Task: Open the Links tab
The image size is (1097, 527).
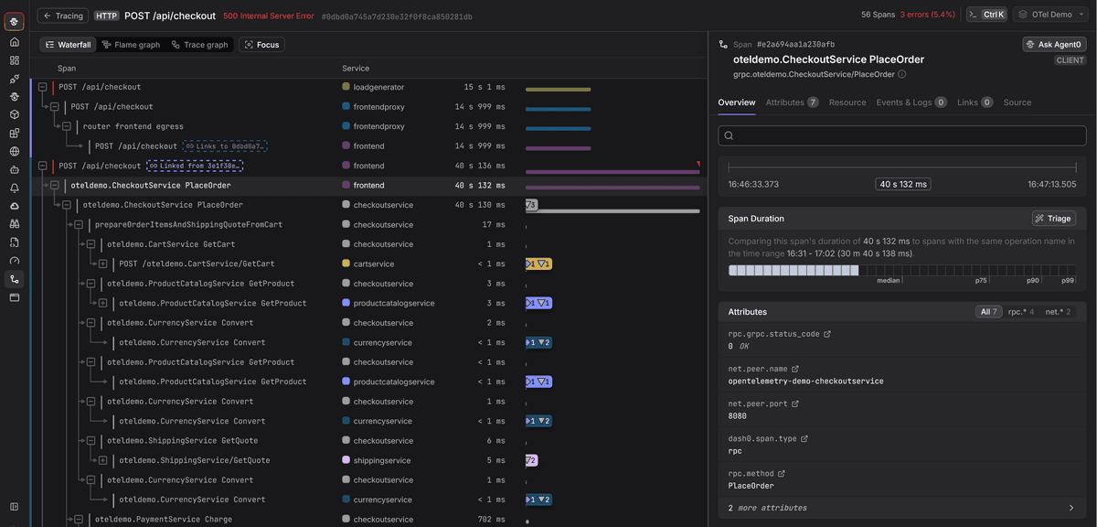Action: pos(975,102)
